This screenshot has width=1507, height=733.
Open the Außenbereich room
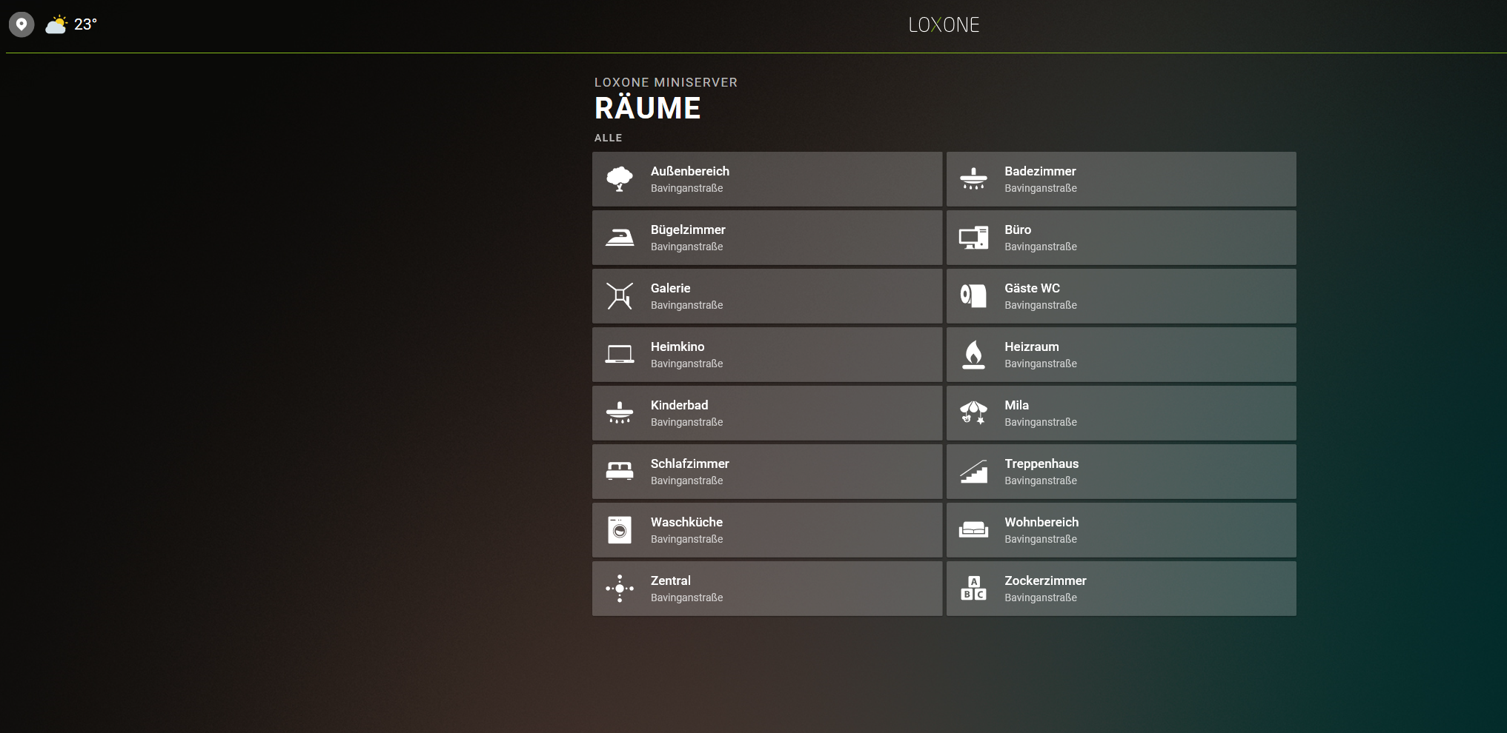pyautogui.click(x=767, y=179)
